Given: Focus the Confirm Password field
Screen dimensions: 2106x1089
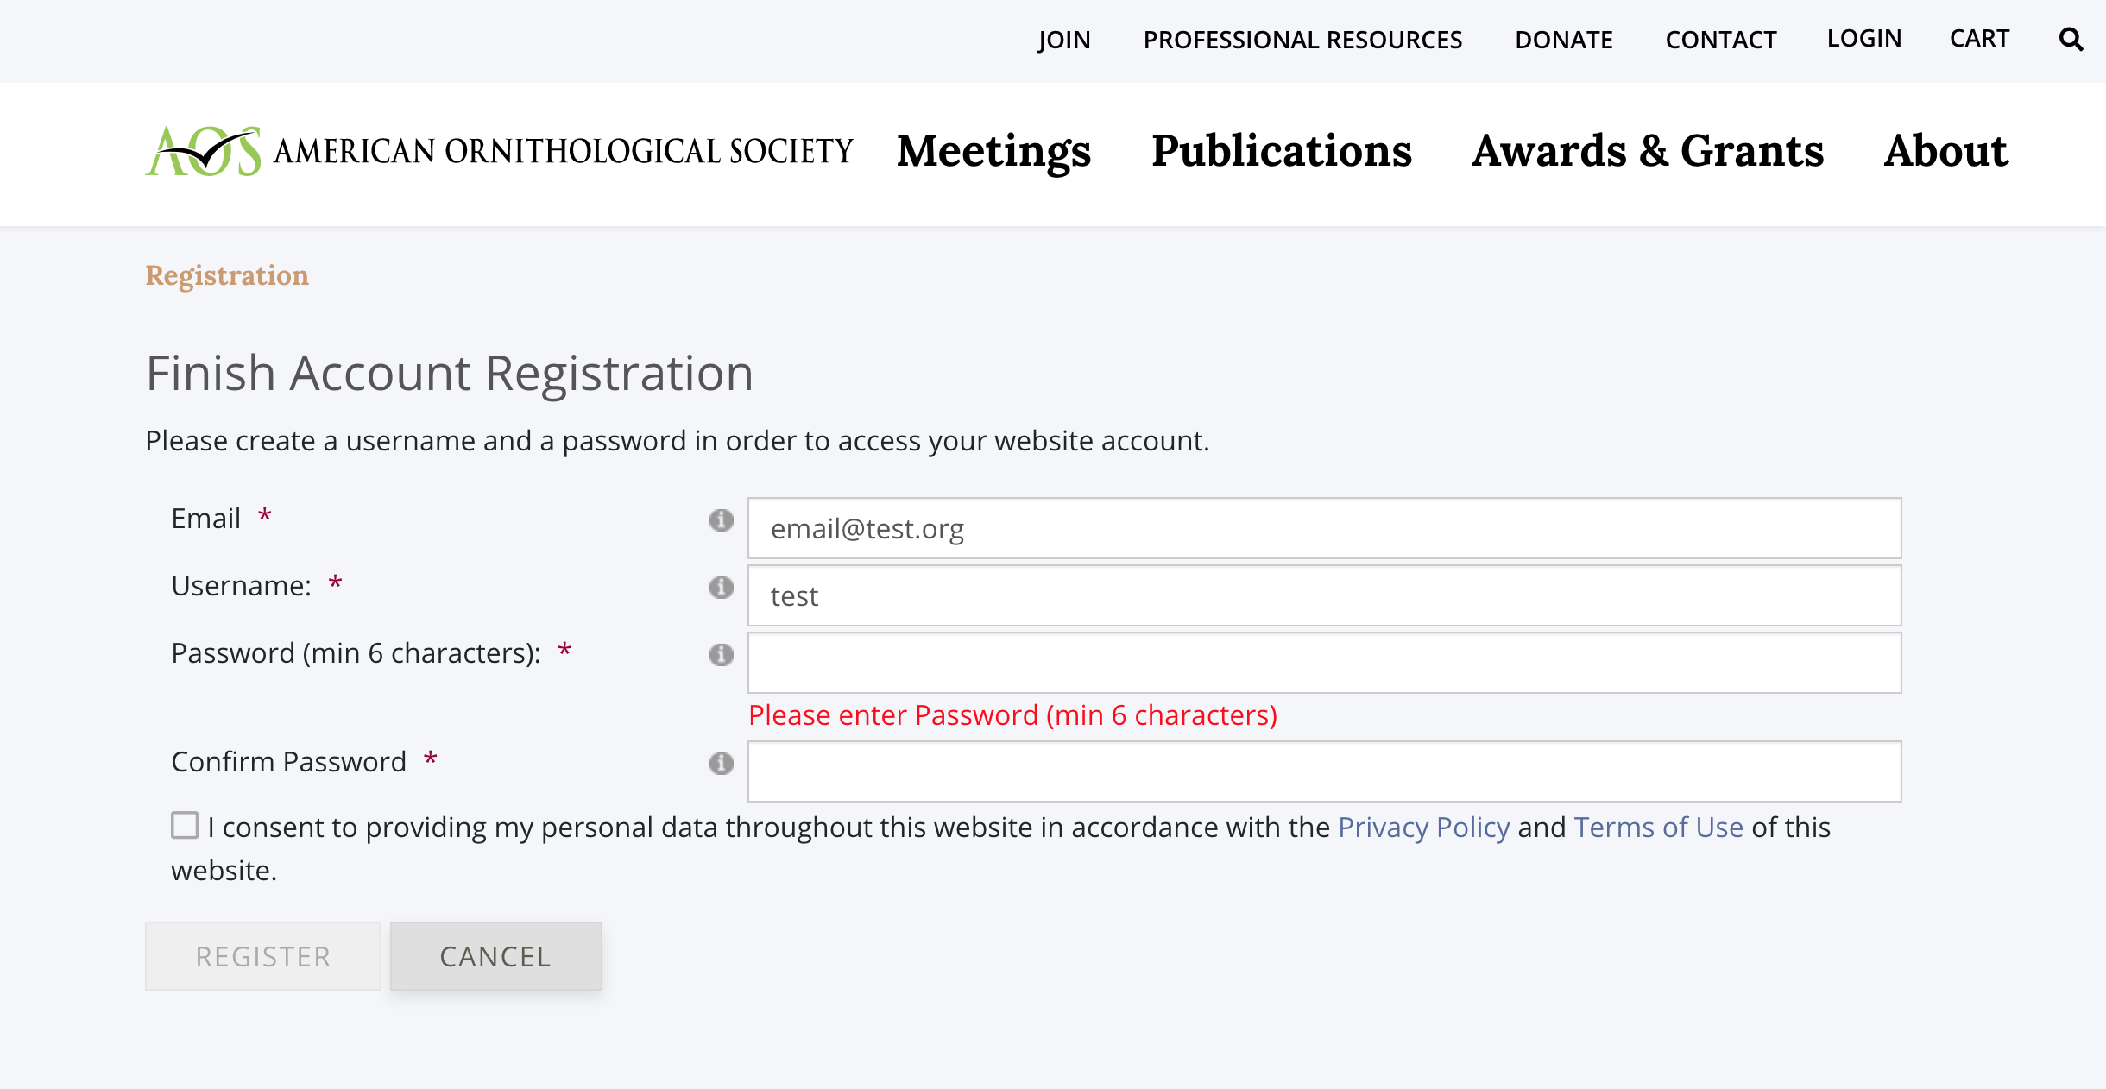Looking at the screenshot, I should 1324,771.
